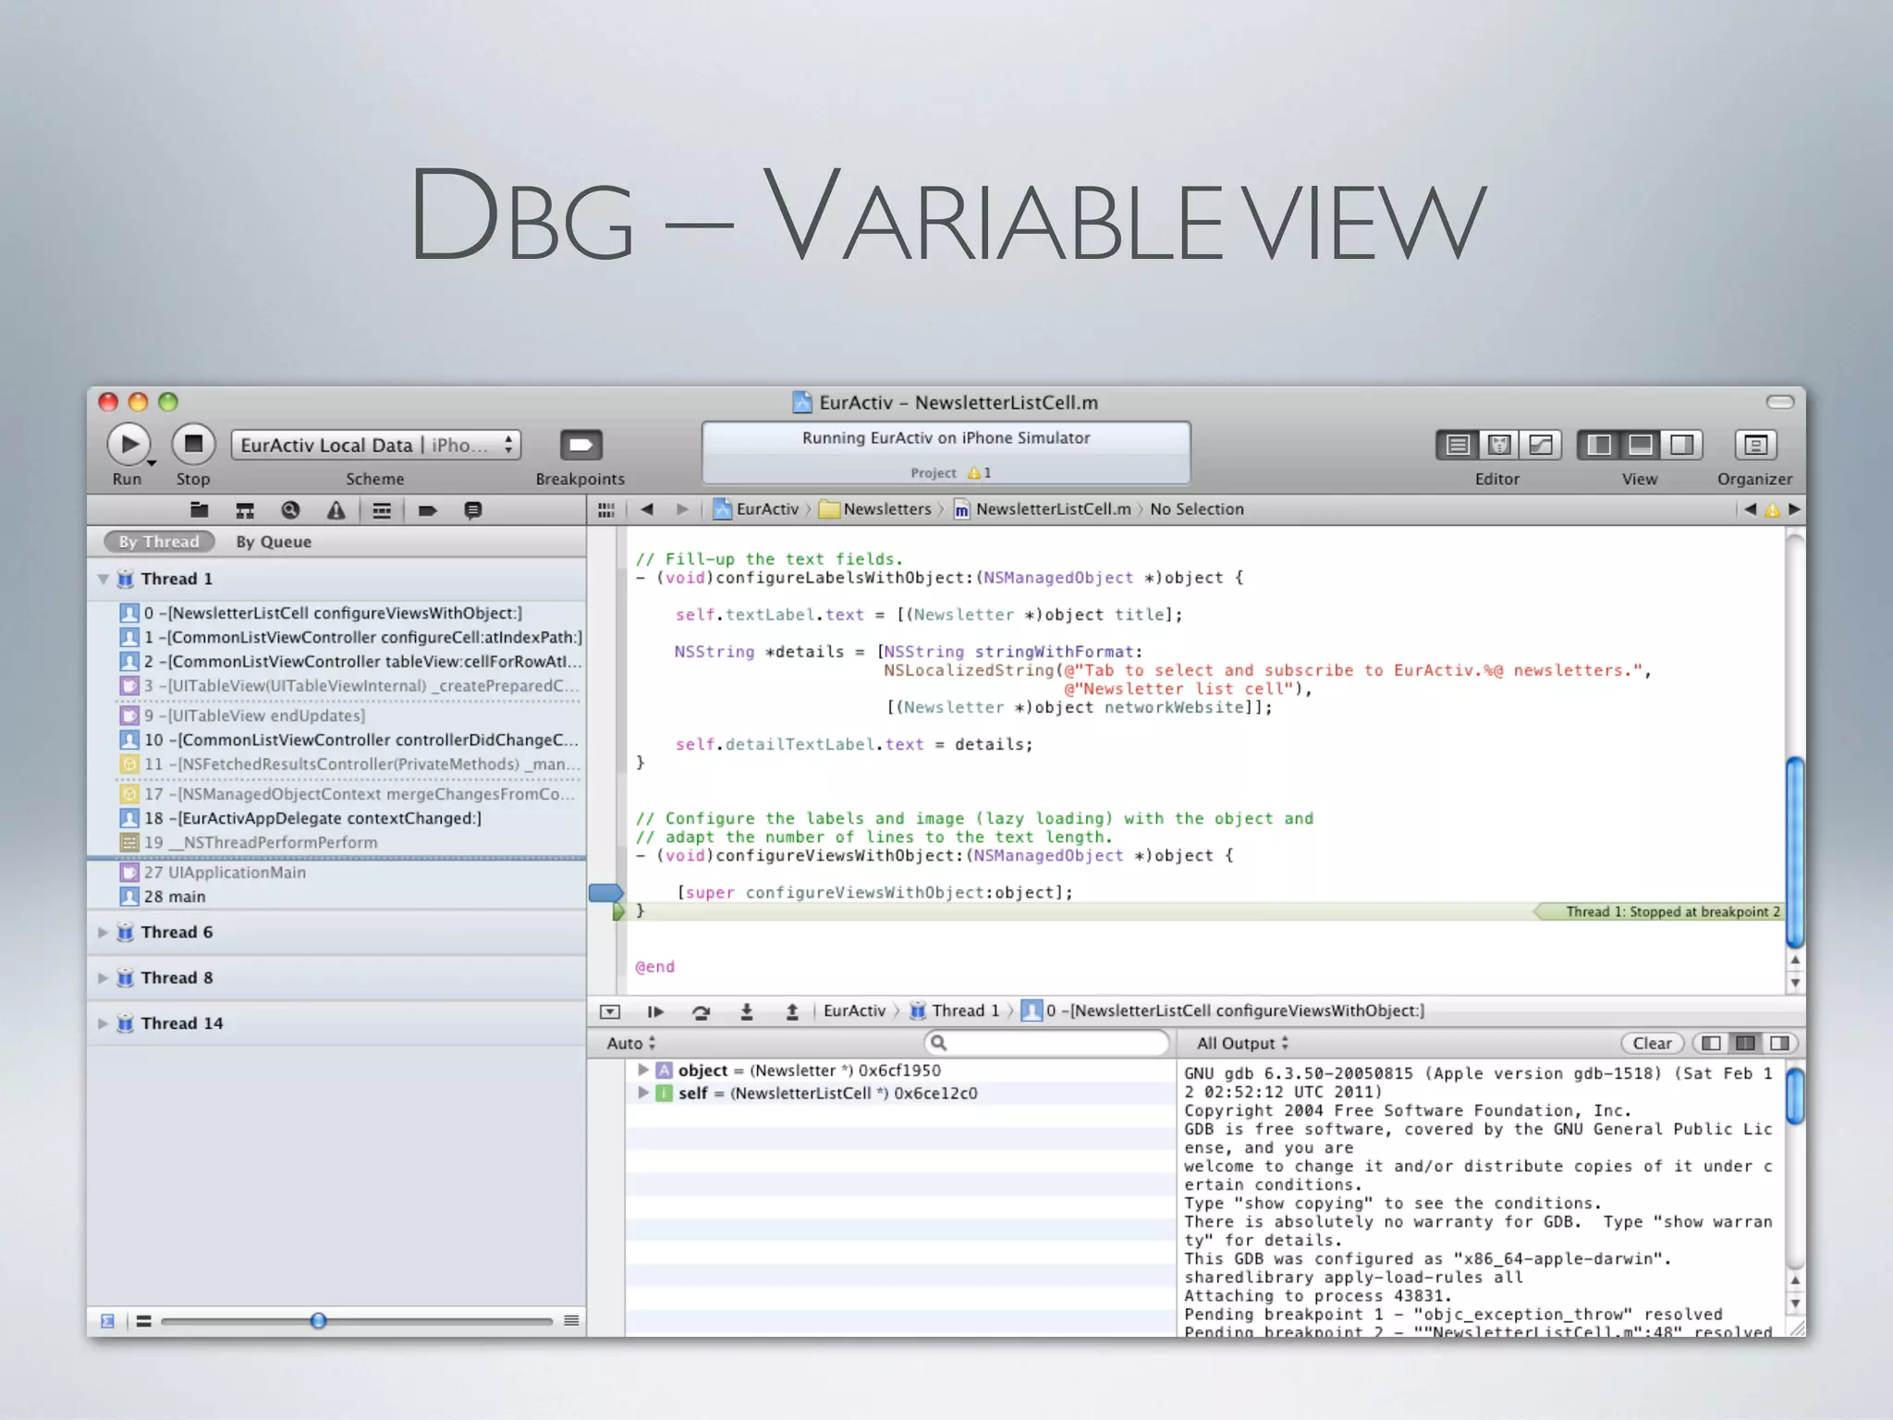The height and width of the screenshot is (1420, 1893).
Task: Open the Search navigator icon
Action: (x=290, y=510)
